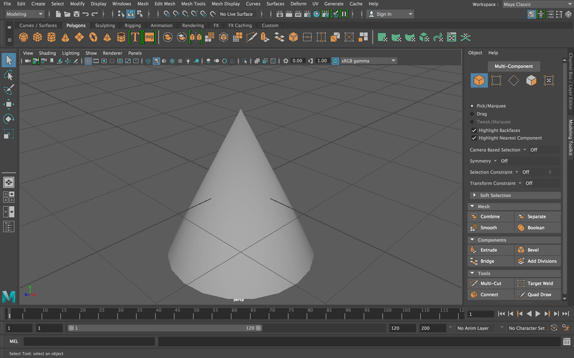Screen dimensions: 574x358
Task: Click the polygon Type tool icon
Action: (x=135, y=38)
